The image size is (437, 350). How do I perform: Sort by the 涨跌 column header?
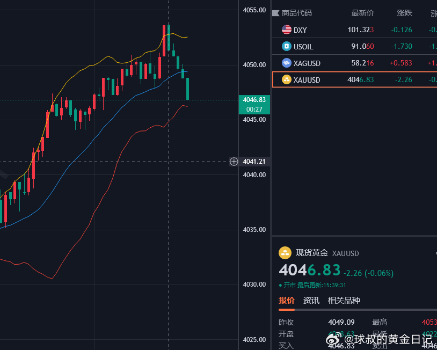(x=404, y=13)
